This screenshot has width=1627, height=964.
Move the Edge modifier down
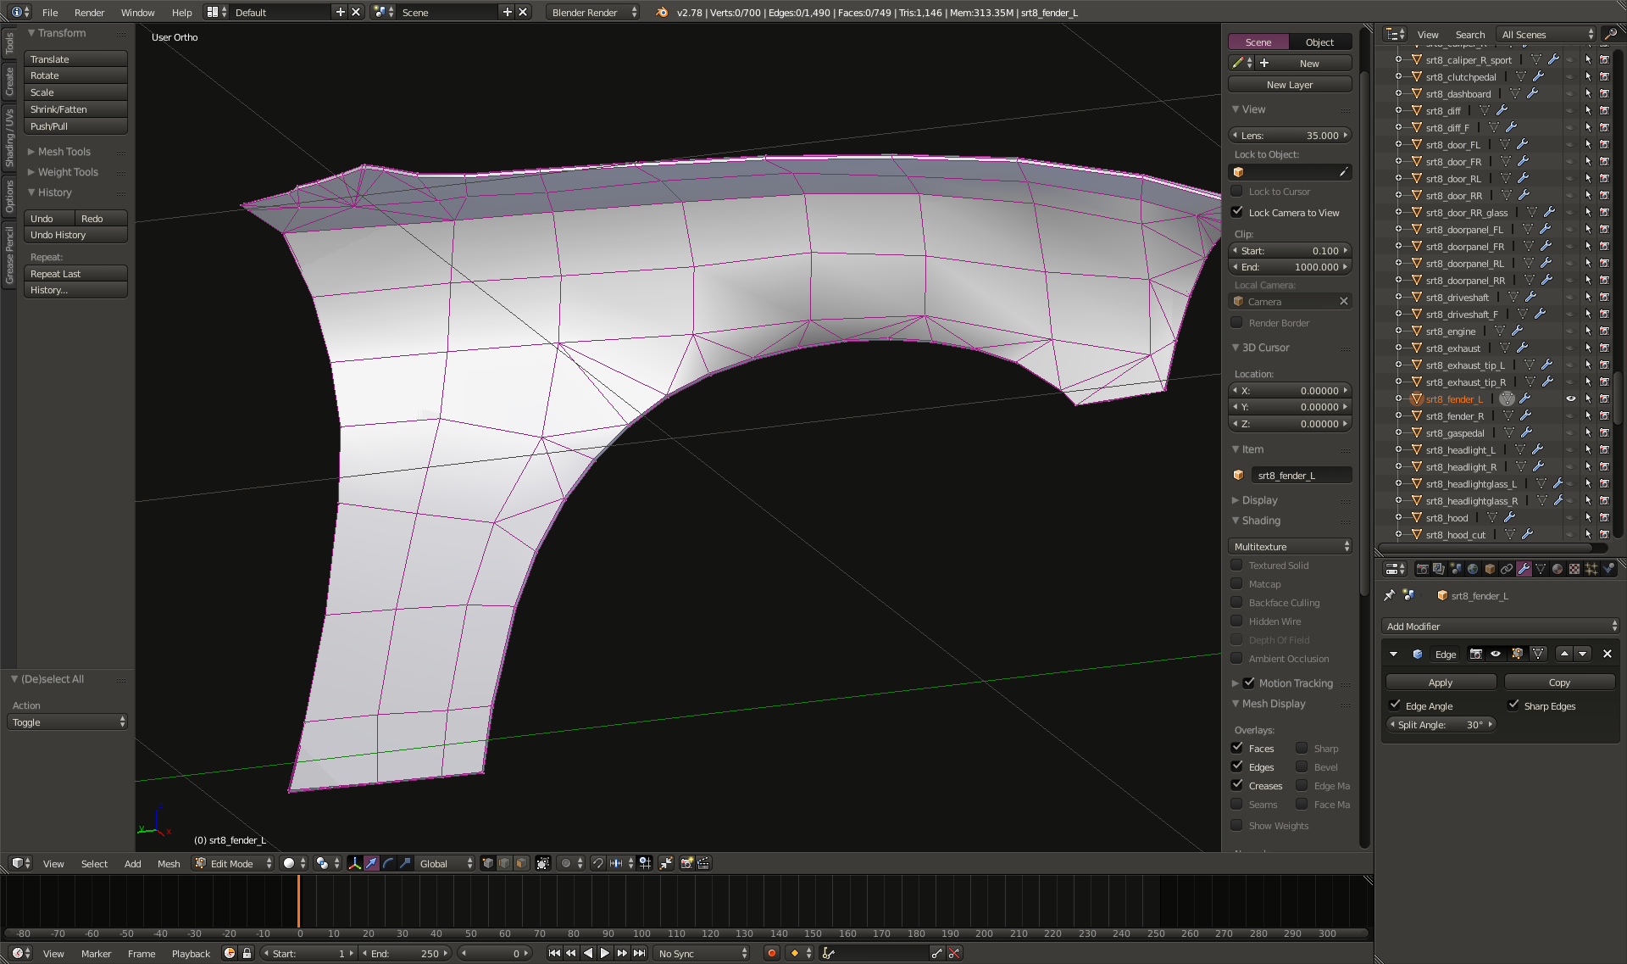click(1582, 654)
